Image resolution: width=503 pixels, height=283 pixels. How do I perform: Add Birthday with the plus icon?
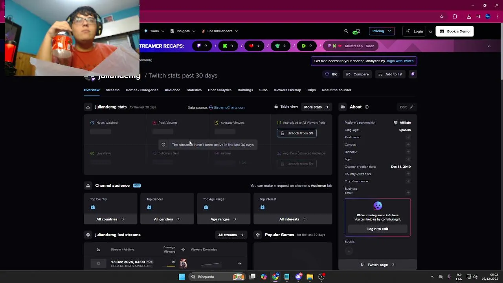pos(408,152)
